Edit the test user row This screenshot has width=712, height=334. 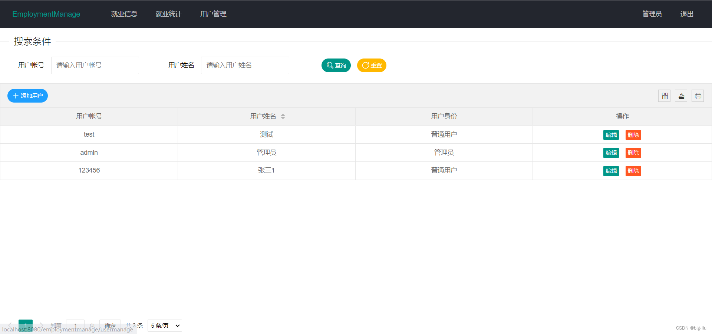(x=611, y=135)
